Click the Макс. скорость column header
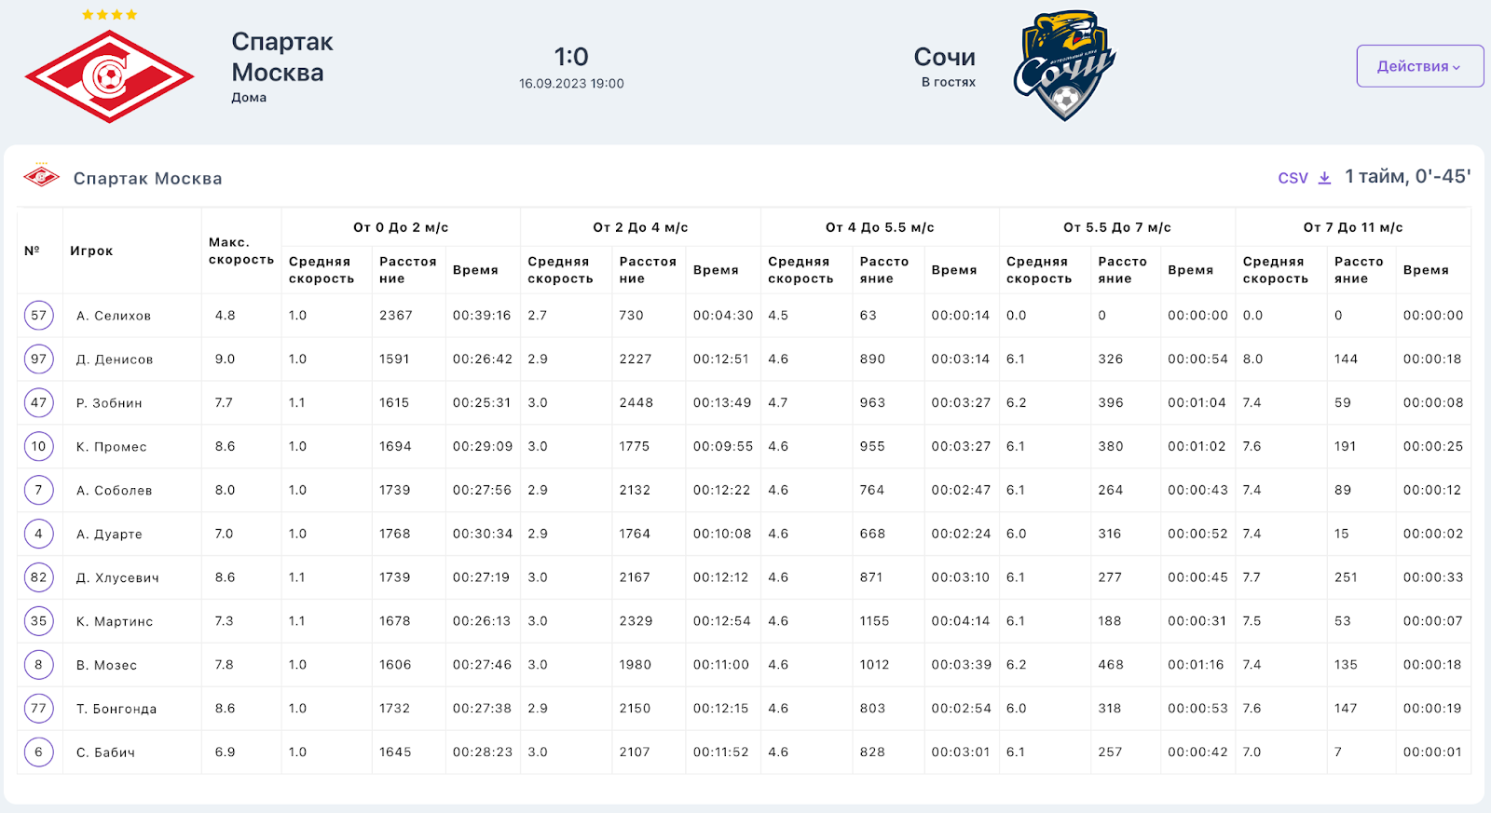 click(x=241, y=251)
